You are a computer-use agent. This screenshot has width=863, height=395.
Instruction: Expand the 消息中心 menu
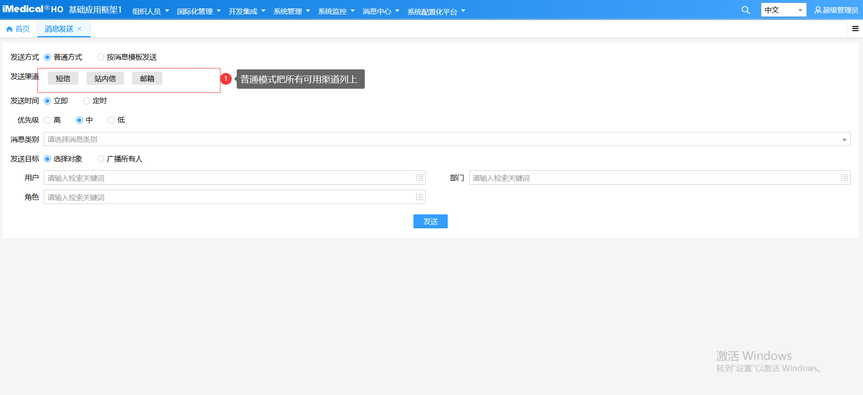tap(381, 11)
